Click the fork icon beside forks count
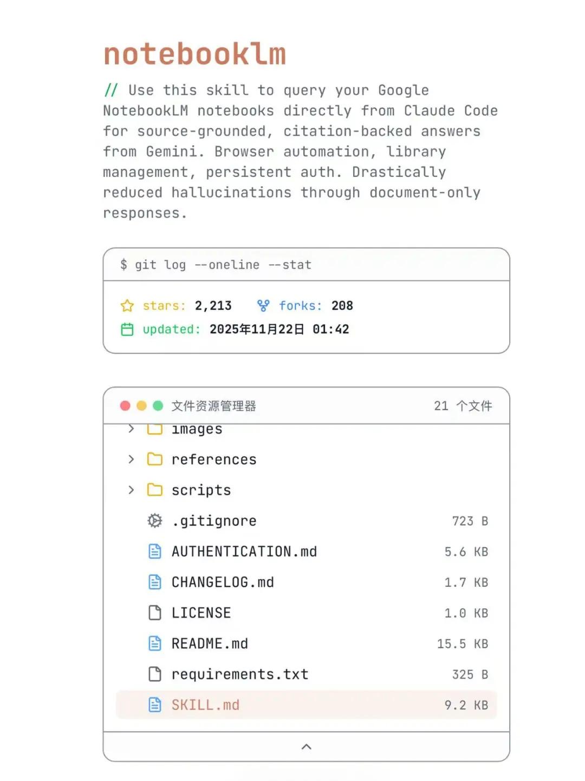The image size is (585, 781). (x=263, y=306)
